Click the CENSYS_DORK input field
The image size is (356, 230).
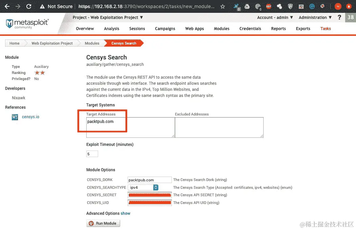pyautogui.click(x=150, y=180)
